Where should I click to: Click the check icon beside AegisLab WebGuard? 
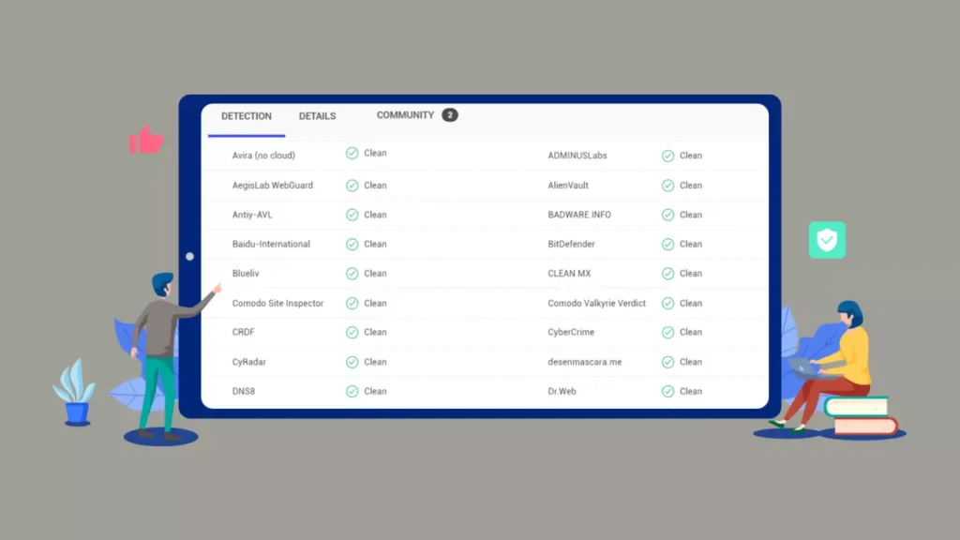click(x=352, y=186)
